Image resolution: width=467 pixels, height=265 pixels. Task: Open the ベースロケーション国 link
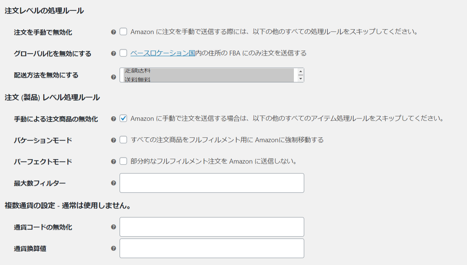162,53
